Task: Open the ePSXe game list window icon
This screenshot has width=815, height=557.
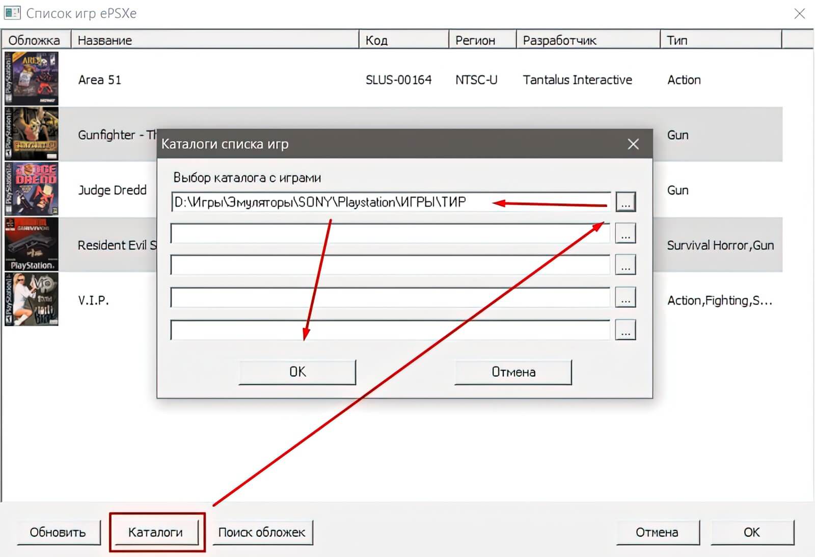Action: click(12, 13)
